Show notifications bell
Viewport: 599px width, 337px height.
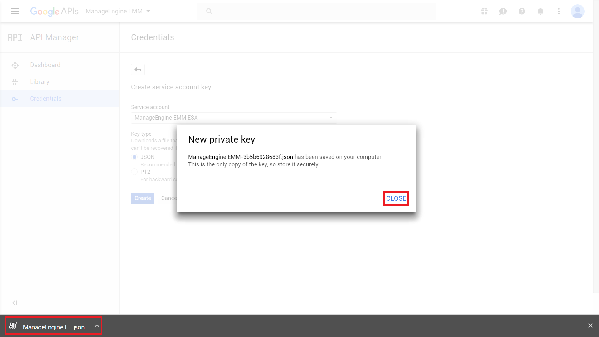(540, 11)
